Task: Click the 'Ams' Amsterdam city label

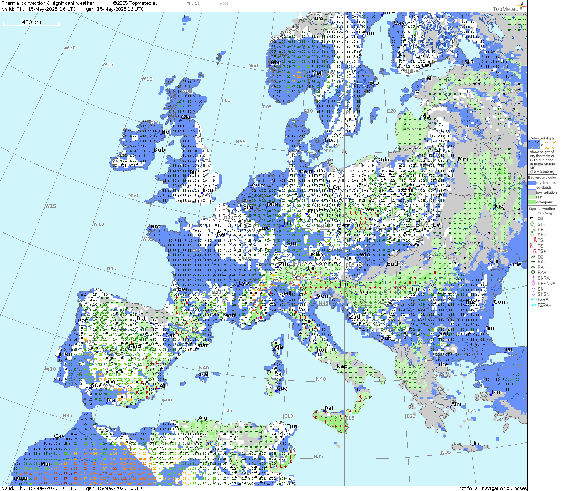Action: [x=258, y=185]
